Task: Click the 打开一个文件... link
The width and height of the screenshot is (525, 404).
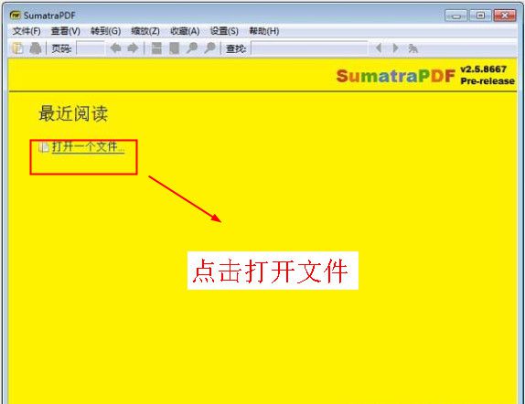Action: point(88,147)
